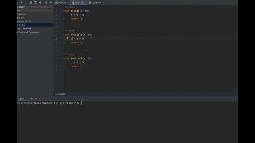Close the .gitignore editor tab
This screenshot has height=143, width=255.
[x=104, y=3]
